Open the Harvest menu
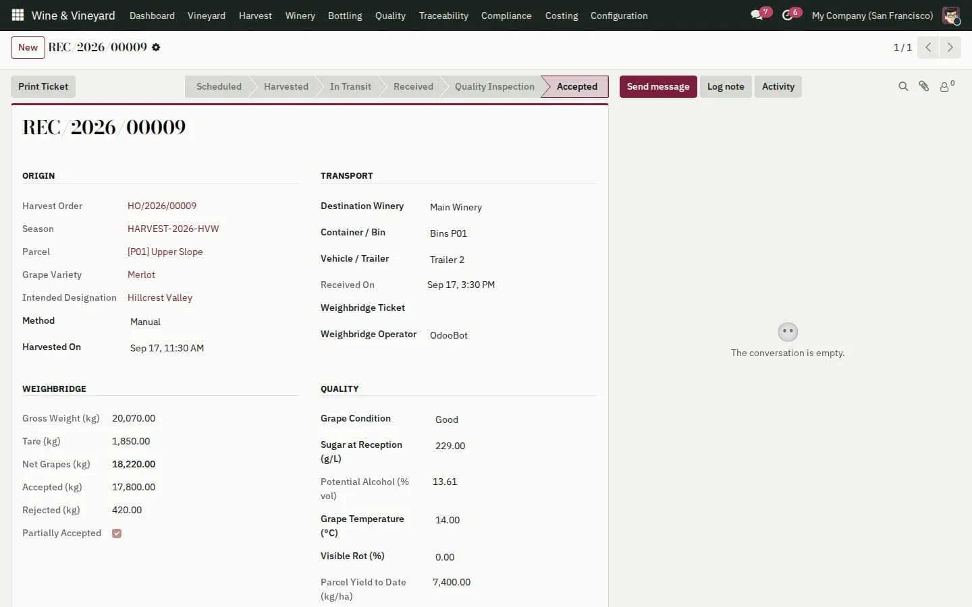Image resolution: width=972 pixels, height=607 pixels. (255, 16)
